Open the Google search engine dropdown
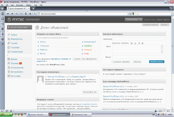 [172, 14]
